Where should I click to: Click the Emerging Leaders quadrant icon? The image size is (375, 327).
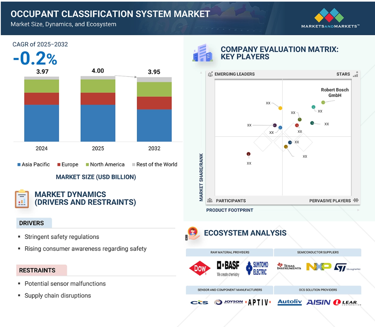point(210,74)
